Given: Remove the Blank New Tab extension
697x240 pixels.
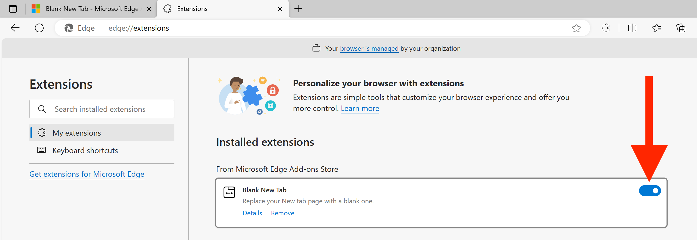Looking at the screenshot, I should 282,213.
